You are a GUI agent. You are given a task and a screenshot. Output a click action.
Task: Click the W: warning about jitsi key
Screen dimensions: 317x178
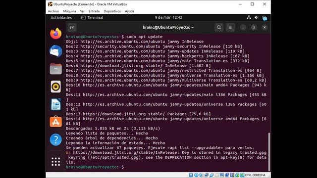pyautogui.click(x=166, y=157)
